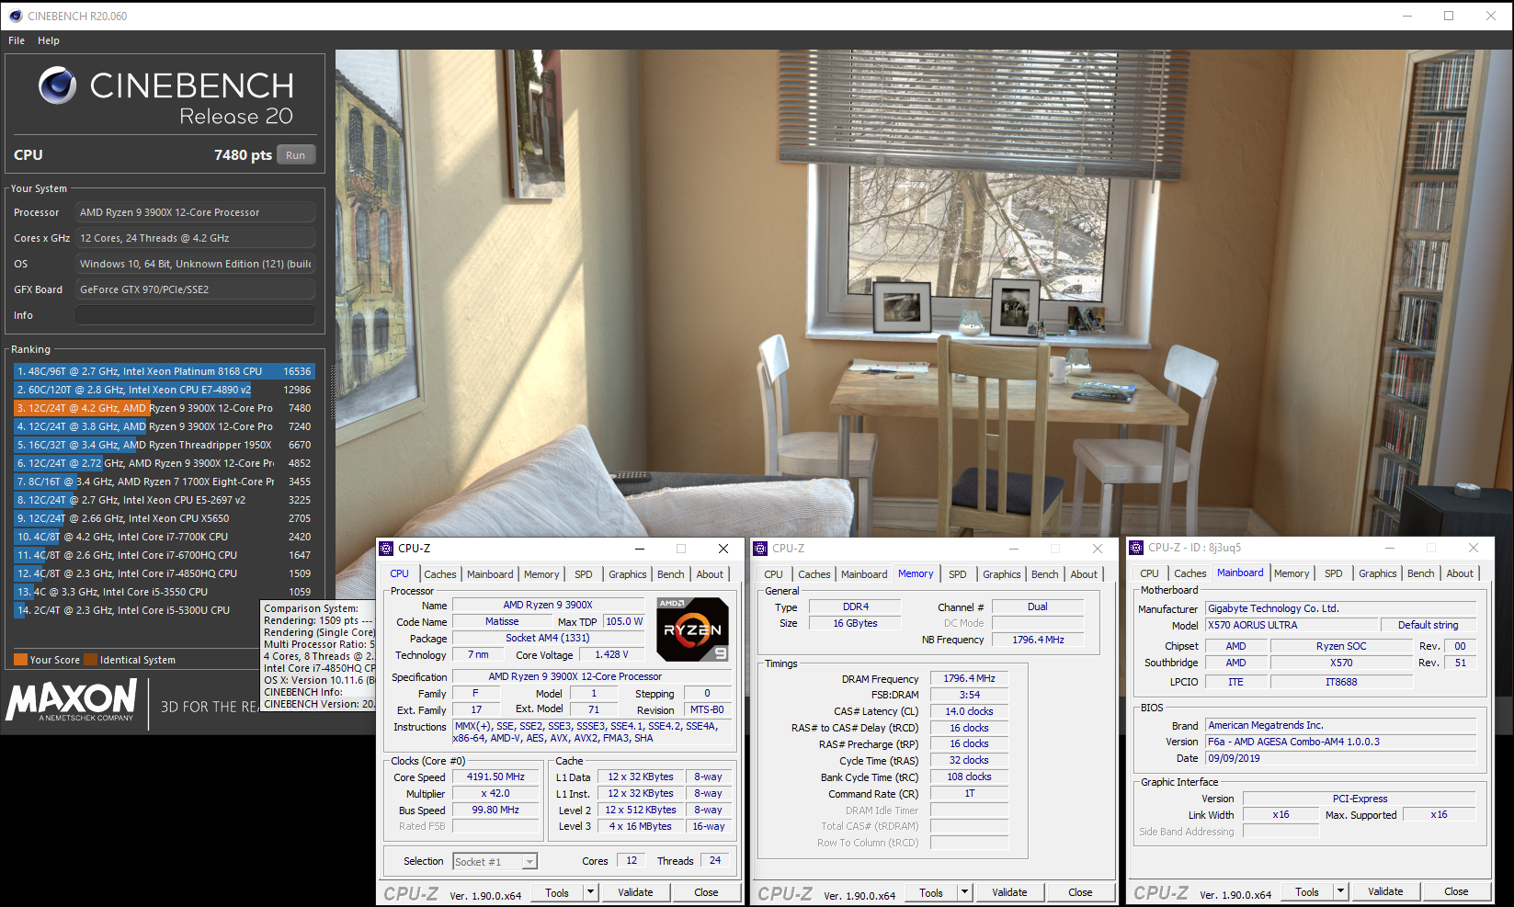Click BIOS date 09/09/2019 field

[1341, 758]
